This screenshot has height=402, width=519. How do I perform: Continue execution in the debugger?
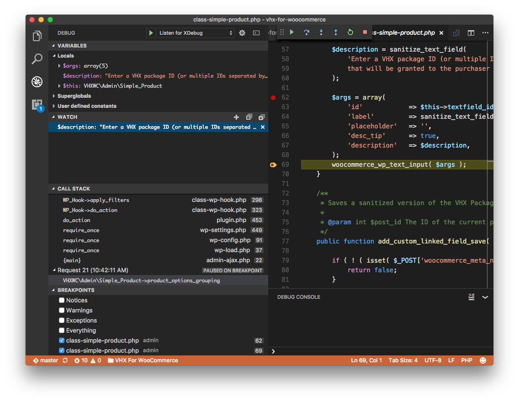(291, 32)
